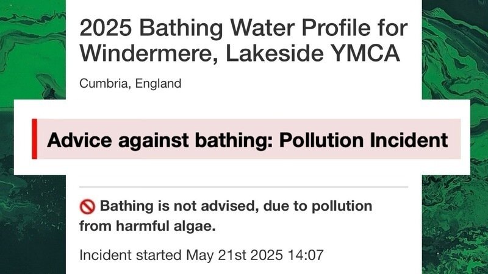Click the "Pollution Incident" words in banner
This screenshot has height=274, width=488.
point(363,140)
